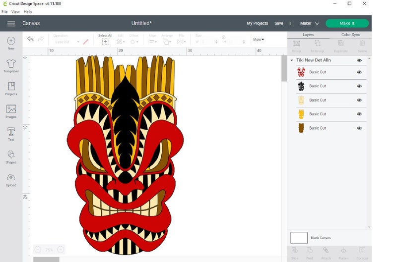Click the line color swatch beside Operation
The width and height of the screenshot is (394, 262).
[86, 42]
